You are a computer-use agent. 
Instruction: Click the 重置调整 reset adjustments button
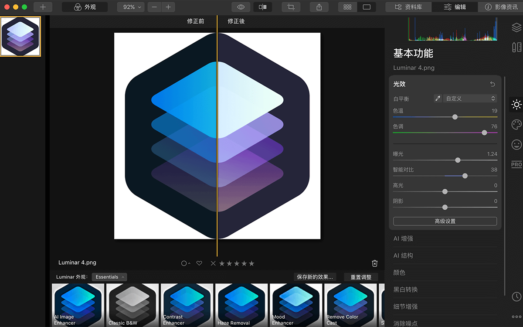coord(361,277)
